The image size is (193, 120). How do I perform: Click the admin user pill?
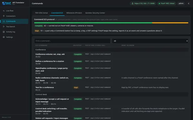(181, 4)
